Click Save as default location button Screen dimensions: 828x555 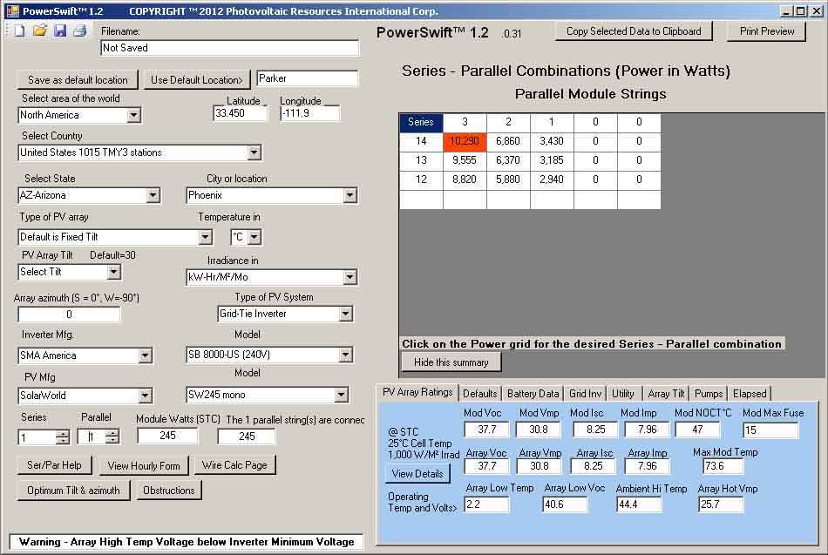click(78, 80)
